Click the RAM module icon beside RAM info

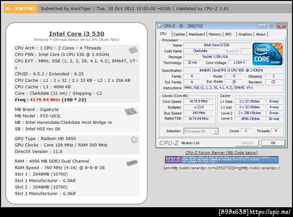tap(132, 163)
